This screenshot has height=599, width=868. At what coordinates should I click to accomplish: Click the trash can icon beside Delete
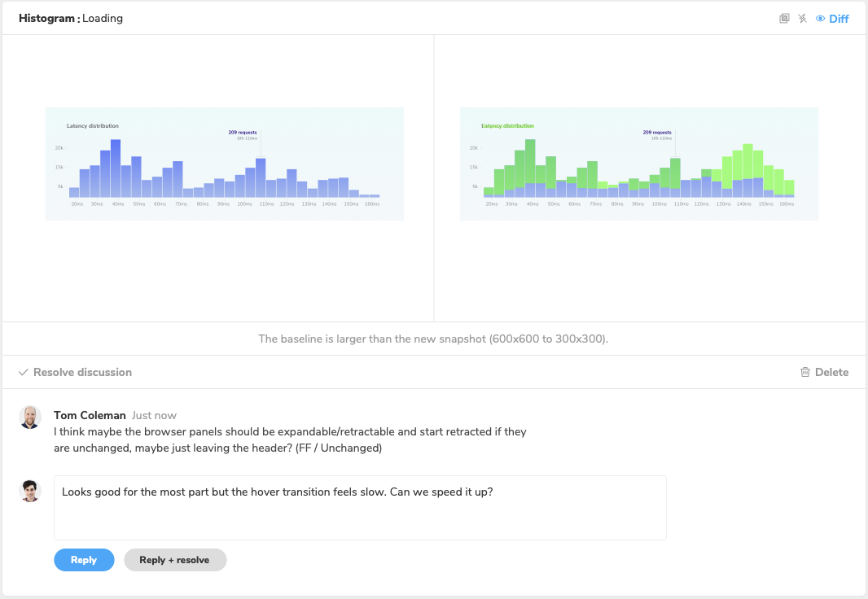click(804, 372)
